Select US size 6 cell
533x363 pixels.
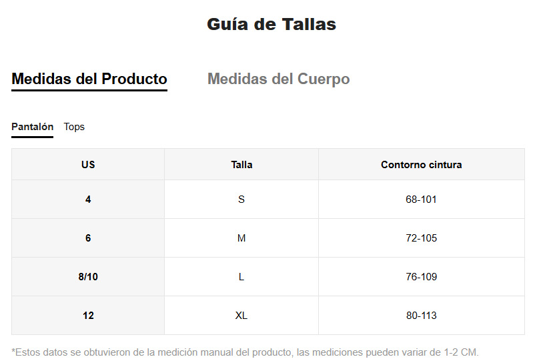click(88, 238)
